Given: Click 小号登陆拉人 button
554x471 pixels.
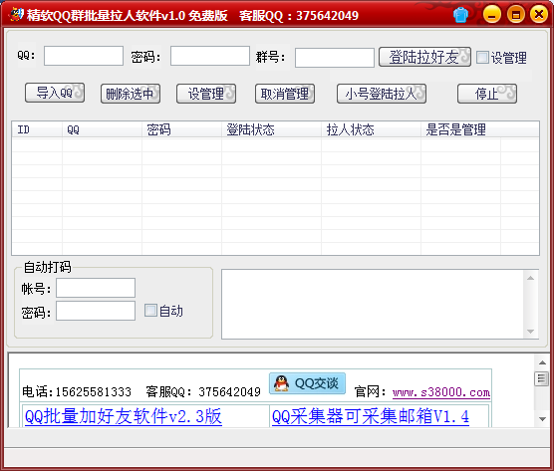Looking at the screenshot, I should point(382,94).
